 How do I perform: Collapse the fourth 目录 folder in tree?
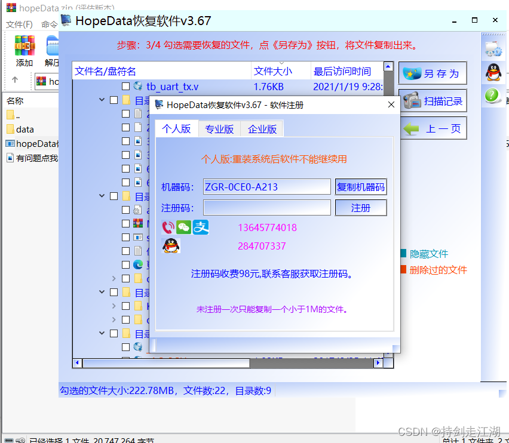coord(102,333)
